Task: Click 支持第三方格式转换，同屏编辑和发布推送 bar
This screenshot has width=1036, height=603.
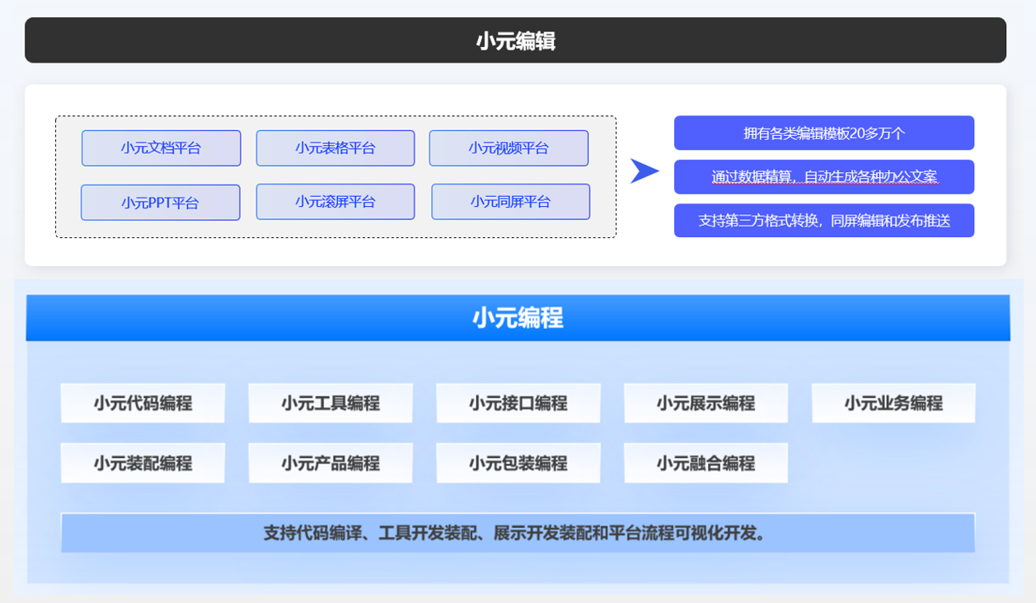Action: pyautogui.click(x=824, y=221)
